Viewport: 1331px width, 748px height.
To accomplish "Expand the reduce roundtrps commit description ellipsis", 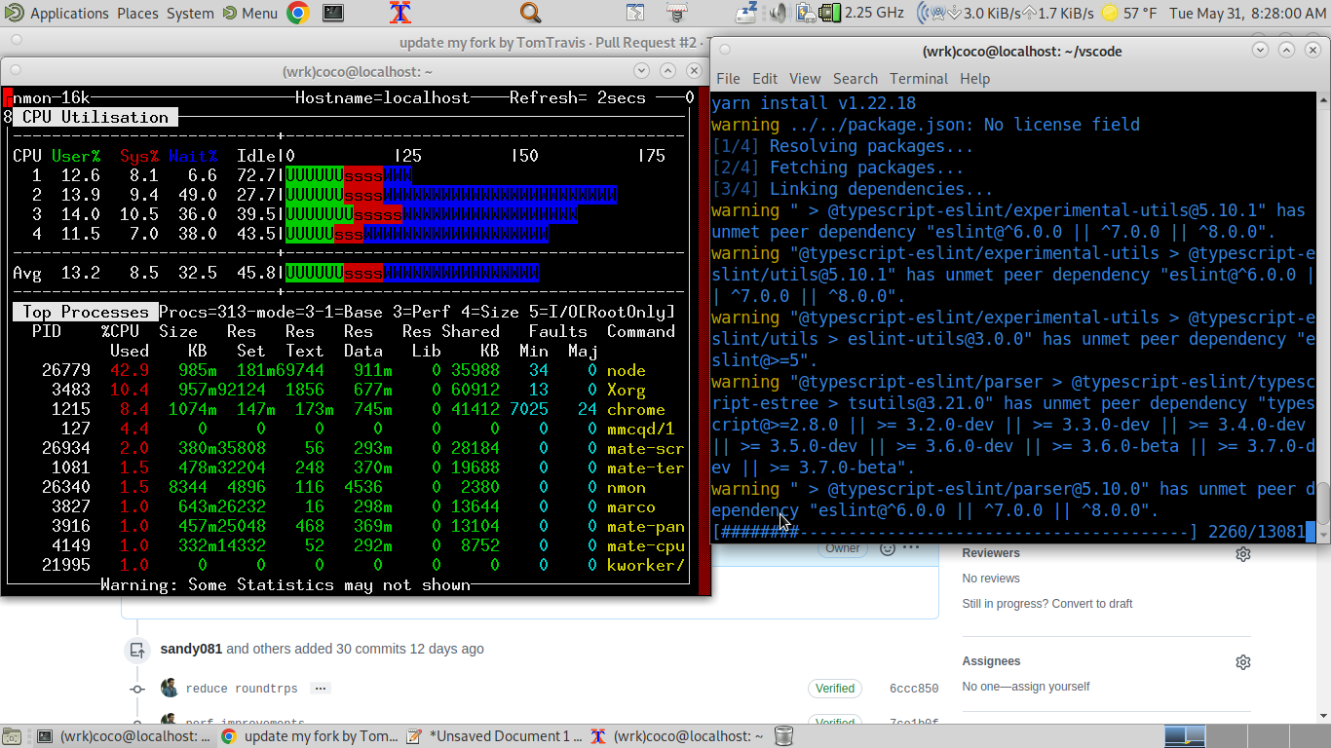I will (320, 689).
